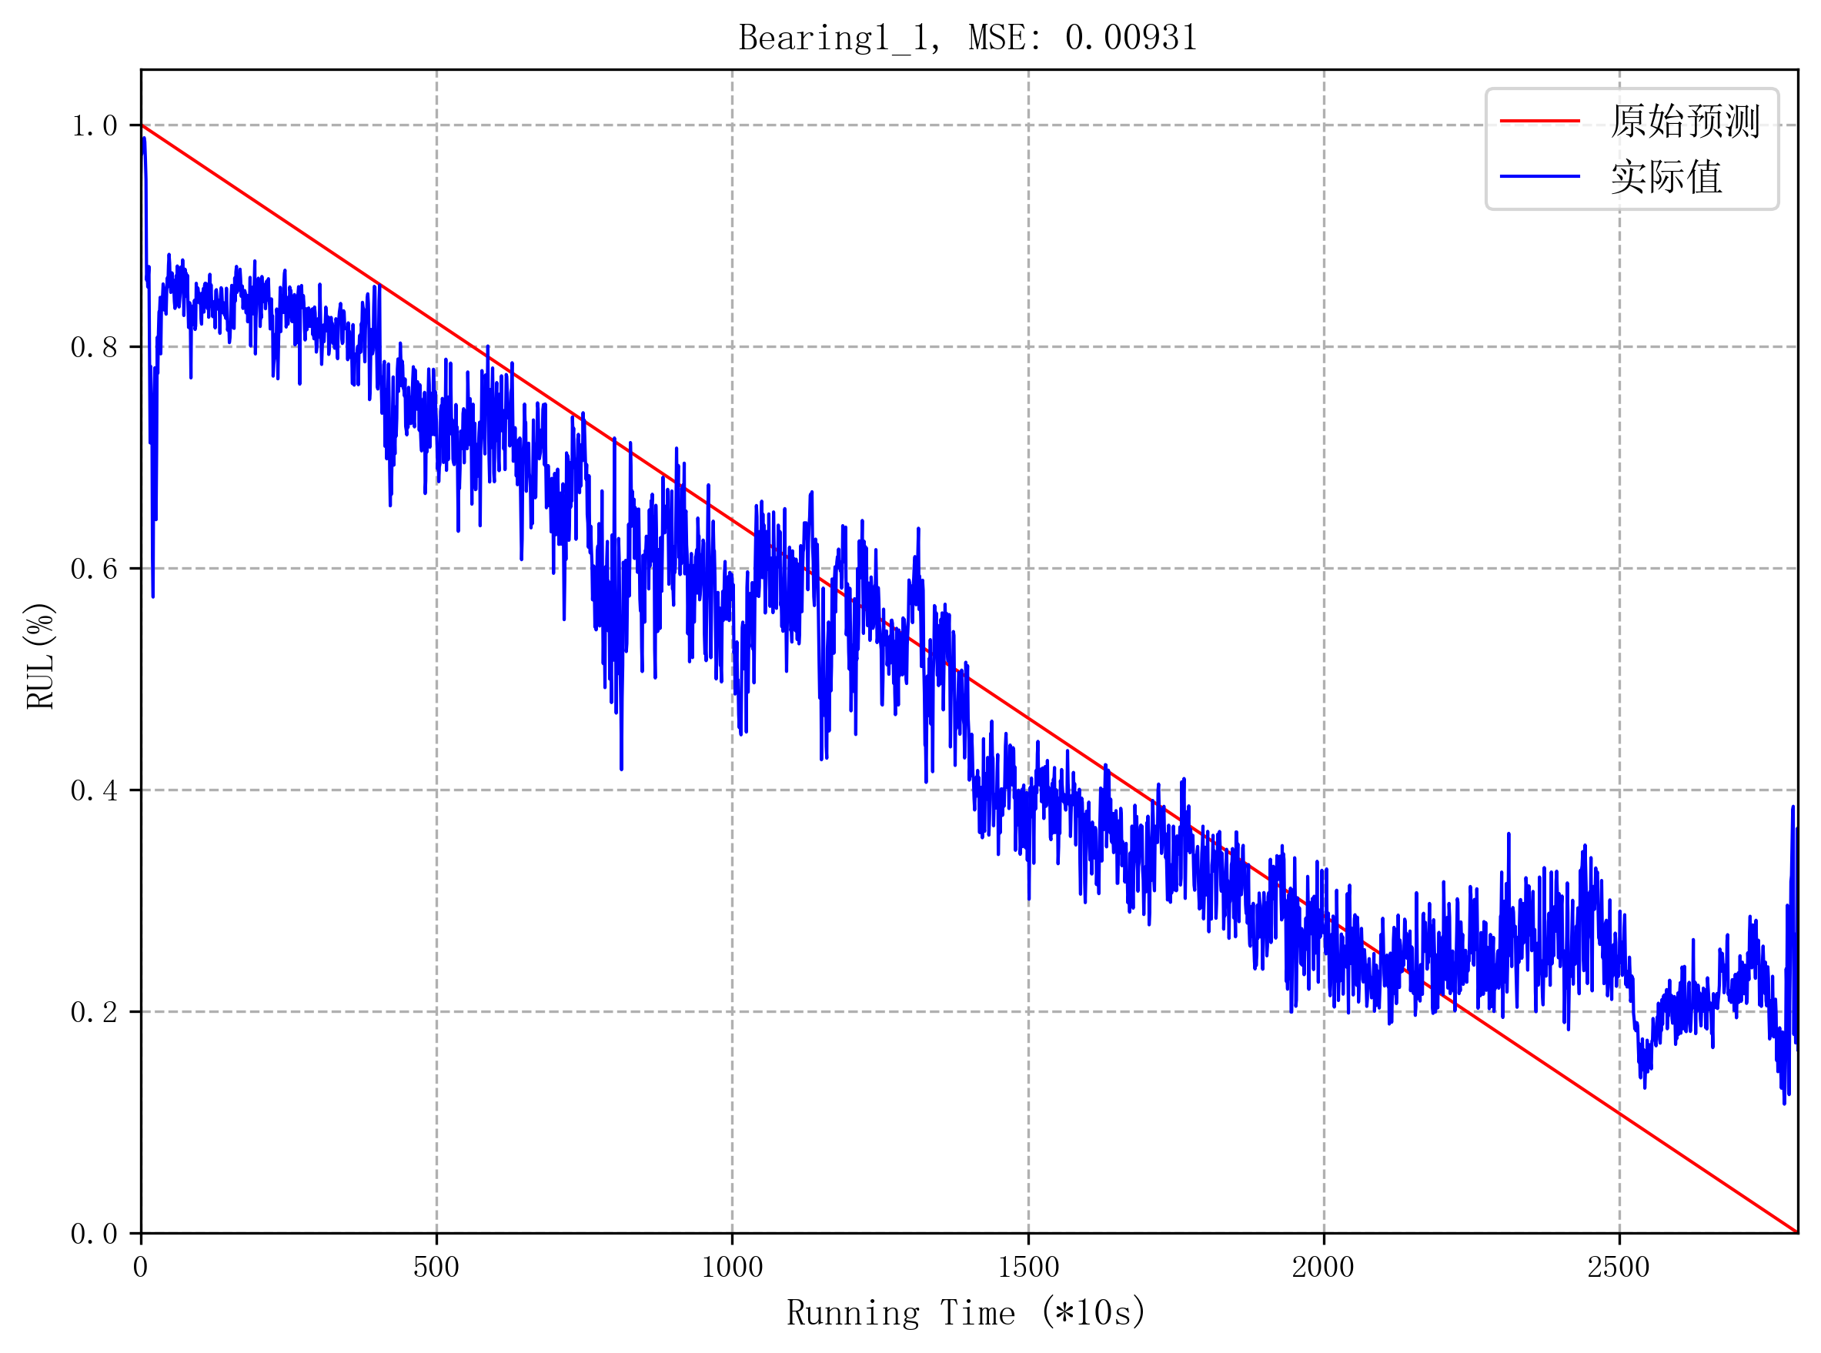
Task: Click the x-axis tick label "500"
Action: 436,1268
